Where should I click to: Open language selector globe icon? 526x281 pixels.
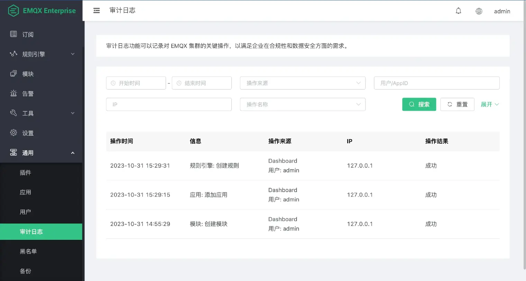point(479,11)
